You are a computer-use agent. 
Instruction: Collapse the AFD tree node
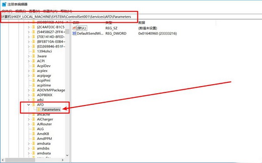pyautogui.click(x=29, y=105)
